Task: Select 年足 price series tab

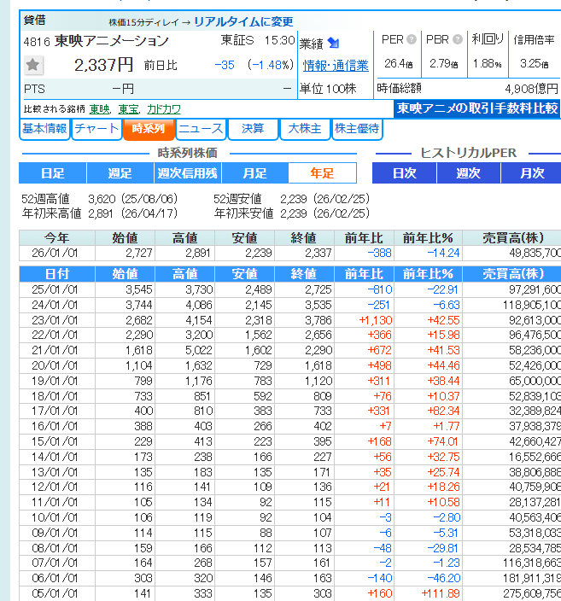Action: click(x=322, y=173)
